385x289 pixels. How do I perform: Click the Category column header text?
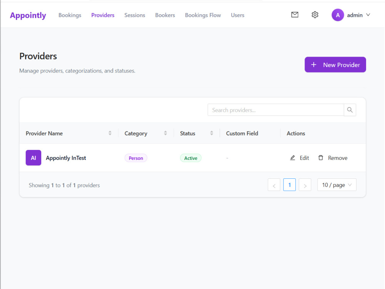136,133
